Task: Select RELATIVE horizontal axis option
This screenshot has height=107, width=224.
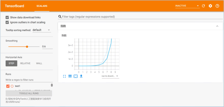Action: click(25, 63)
